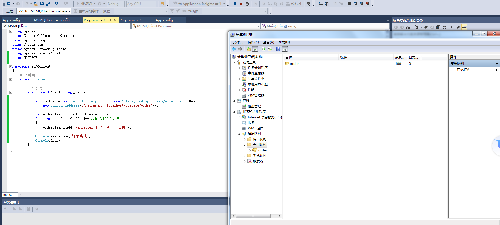
Task: Select the 磁盘管理 tree item
Action: point(254,106)
